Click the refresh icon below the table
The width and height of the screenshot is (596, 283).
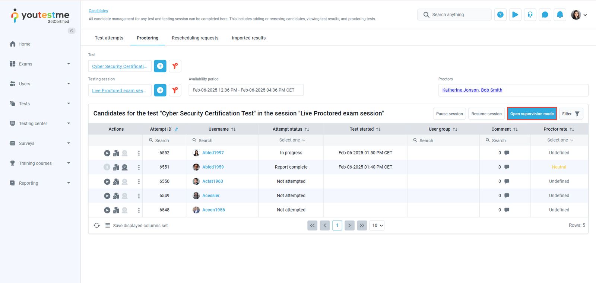[97, 226]
